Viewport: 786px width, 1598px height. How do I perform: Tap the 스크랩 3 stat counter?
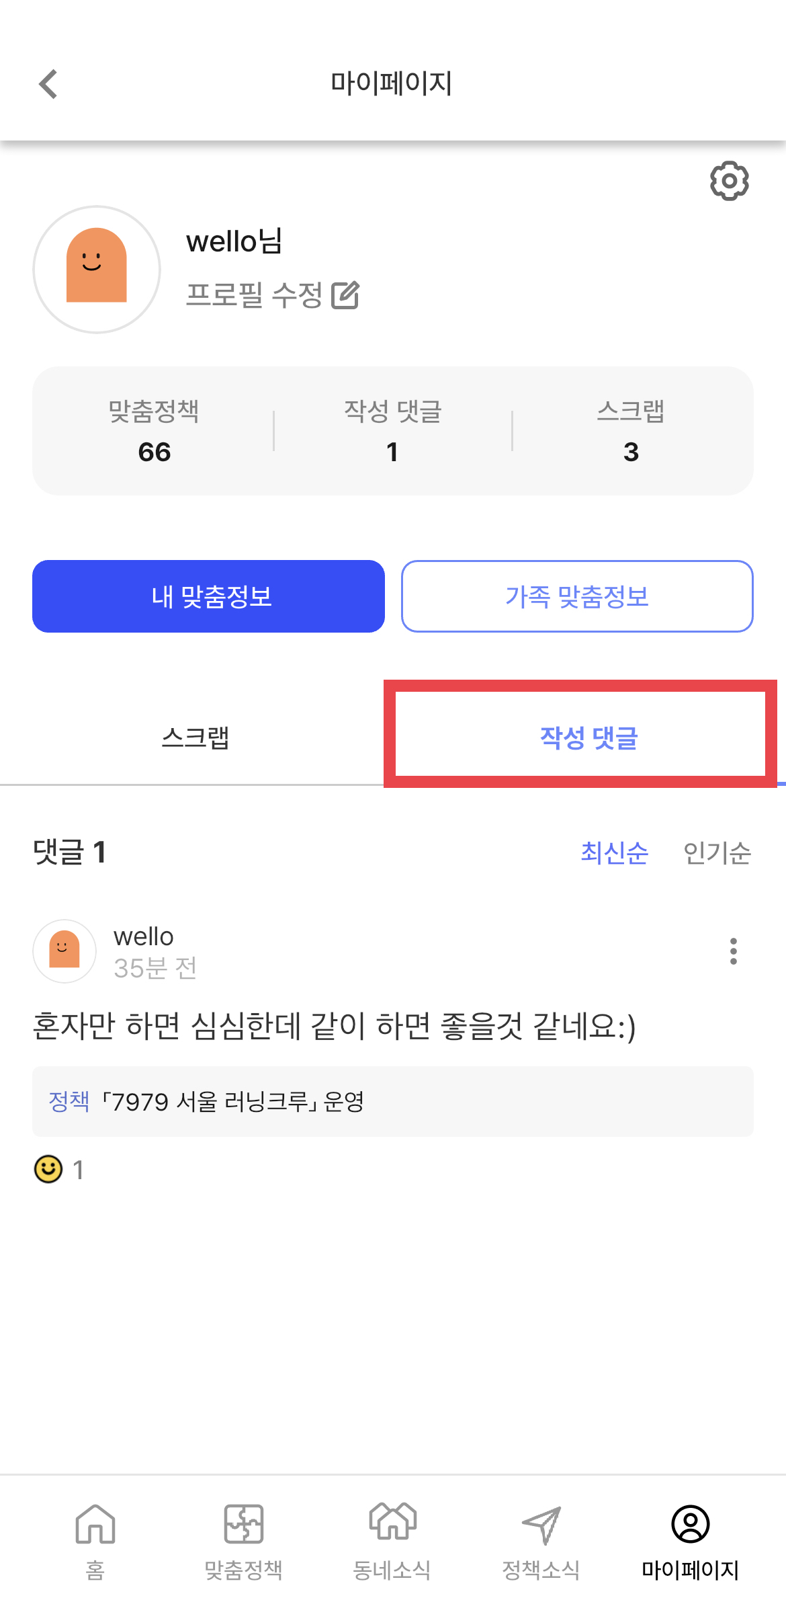[x=631, y=431]
